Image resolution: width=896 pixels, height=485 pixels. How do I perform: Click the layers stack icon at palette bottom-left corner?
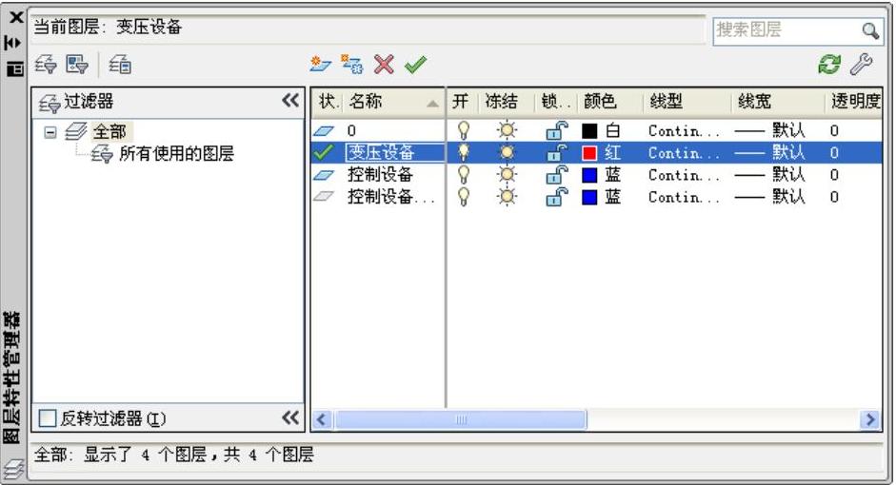coord(13,470)
